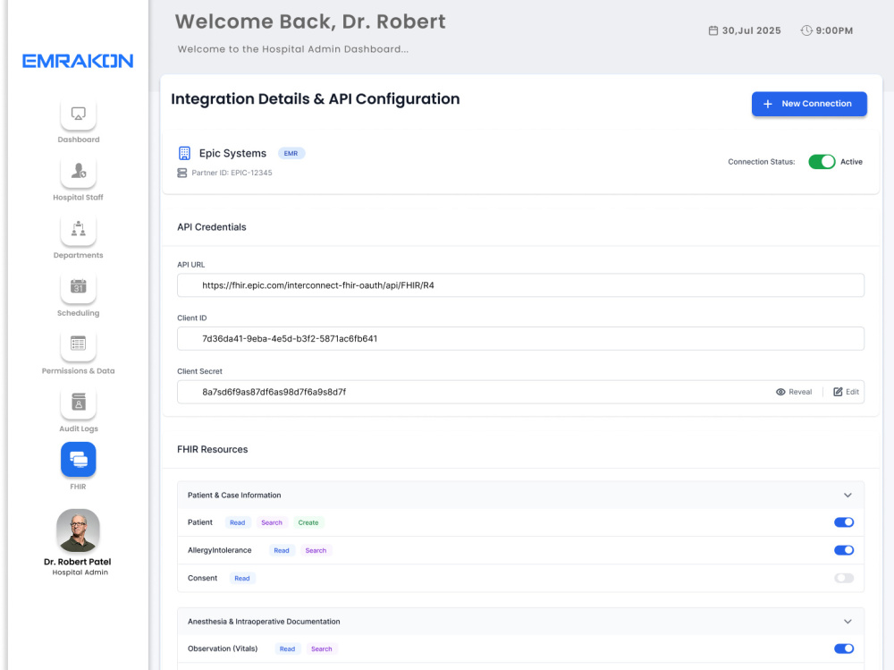This screenshot has width=894, height=670.
Task: Enable the Consent resource toggle
Action: coord(844,578)
